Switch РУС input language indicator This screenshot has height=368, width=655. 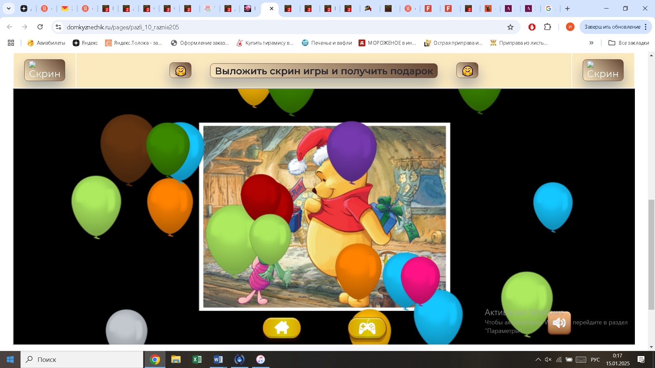595,359
